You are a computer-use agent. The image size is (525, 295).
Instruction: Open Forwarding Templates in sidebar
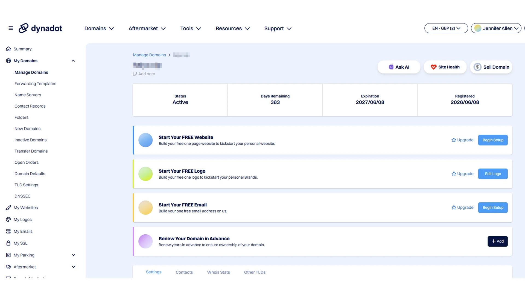[35, 84]
